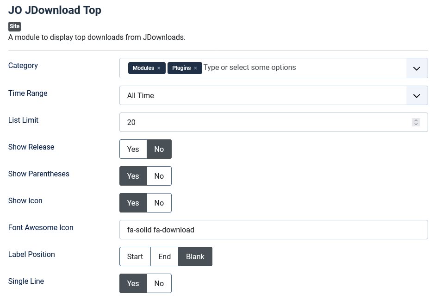The image size is (435, 300).
Task: Select Blank label position
Action: [195, 256]
